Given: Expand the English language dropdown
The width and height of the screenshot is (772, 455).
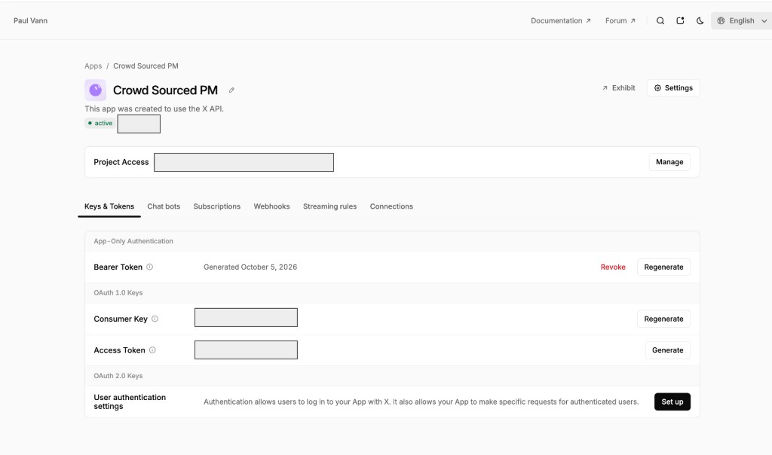Looking at the screenshot, I should [742, 20].
